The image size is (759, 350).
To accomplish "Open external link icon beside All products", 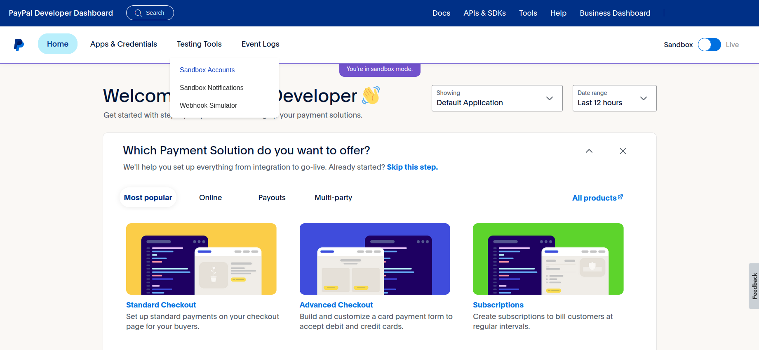I will pyautogui.click(x=620, y=197).
